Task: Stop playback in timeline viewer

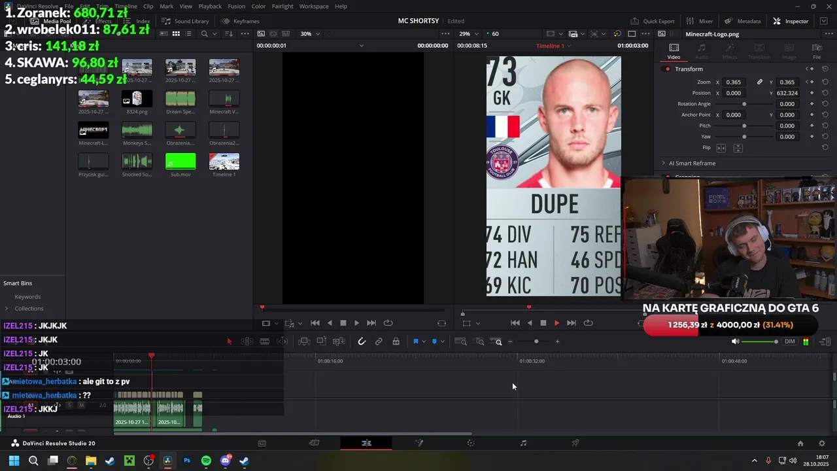Action: (543, 323)
